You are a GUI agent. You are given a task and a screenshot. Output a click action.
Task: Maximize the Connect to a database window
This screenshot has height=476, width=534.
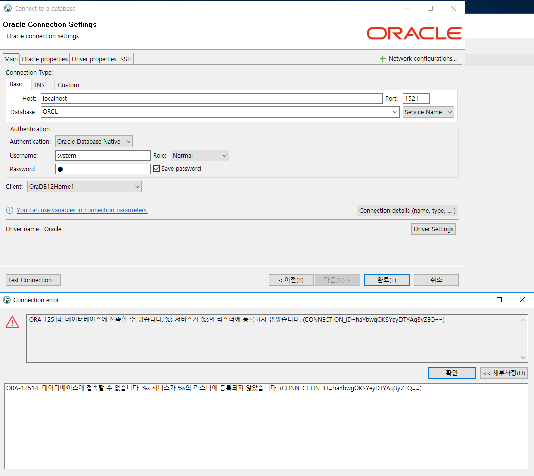[x=430, y=8]
